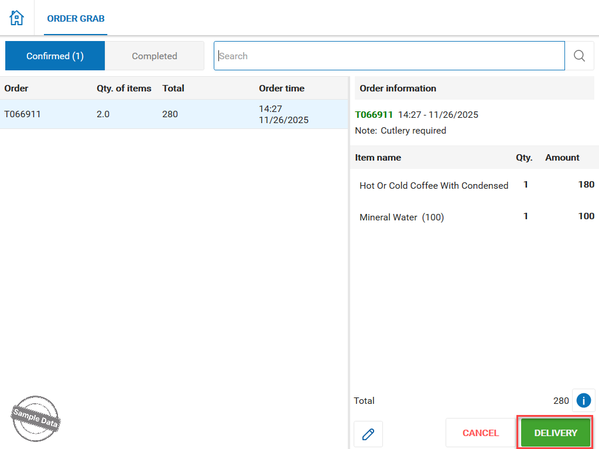
Task: Select the Mineral Water (100) item
Action: tap(402, 217)
